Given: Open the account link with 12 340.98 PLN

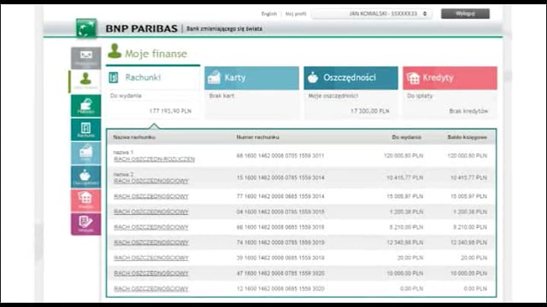Looking at the screenshot, I should [x=151, y=242].
